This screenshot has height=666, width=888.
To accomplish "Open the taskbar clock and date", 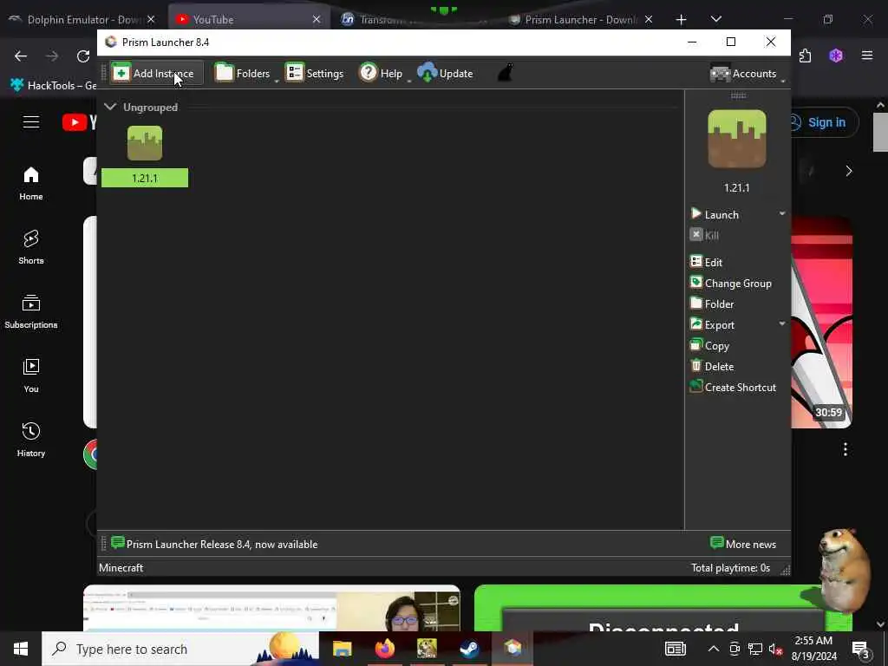I will pyautogui.click(x=813, y=649).
